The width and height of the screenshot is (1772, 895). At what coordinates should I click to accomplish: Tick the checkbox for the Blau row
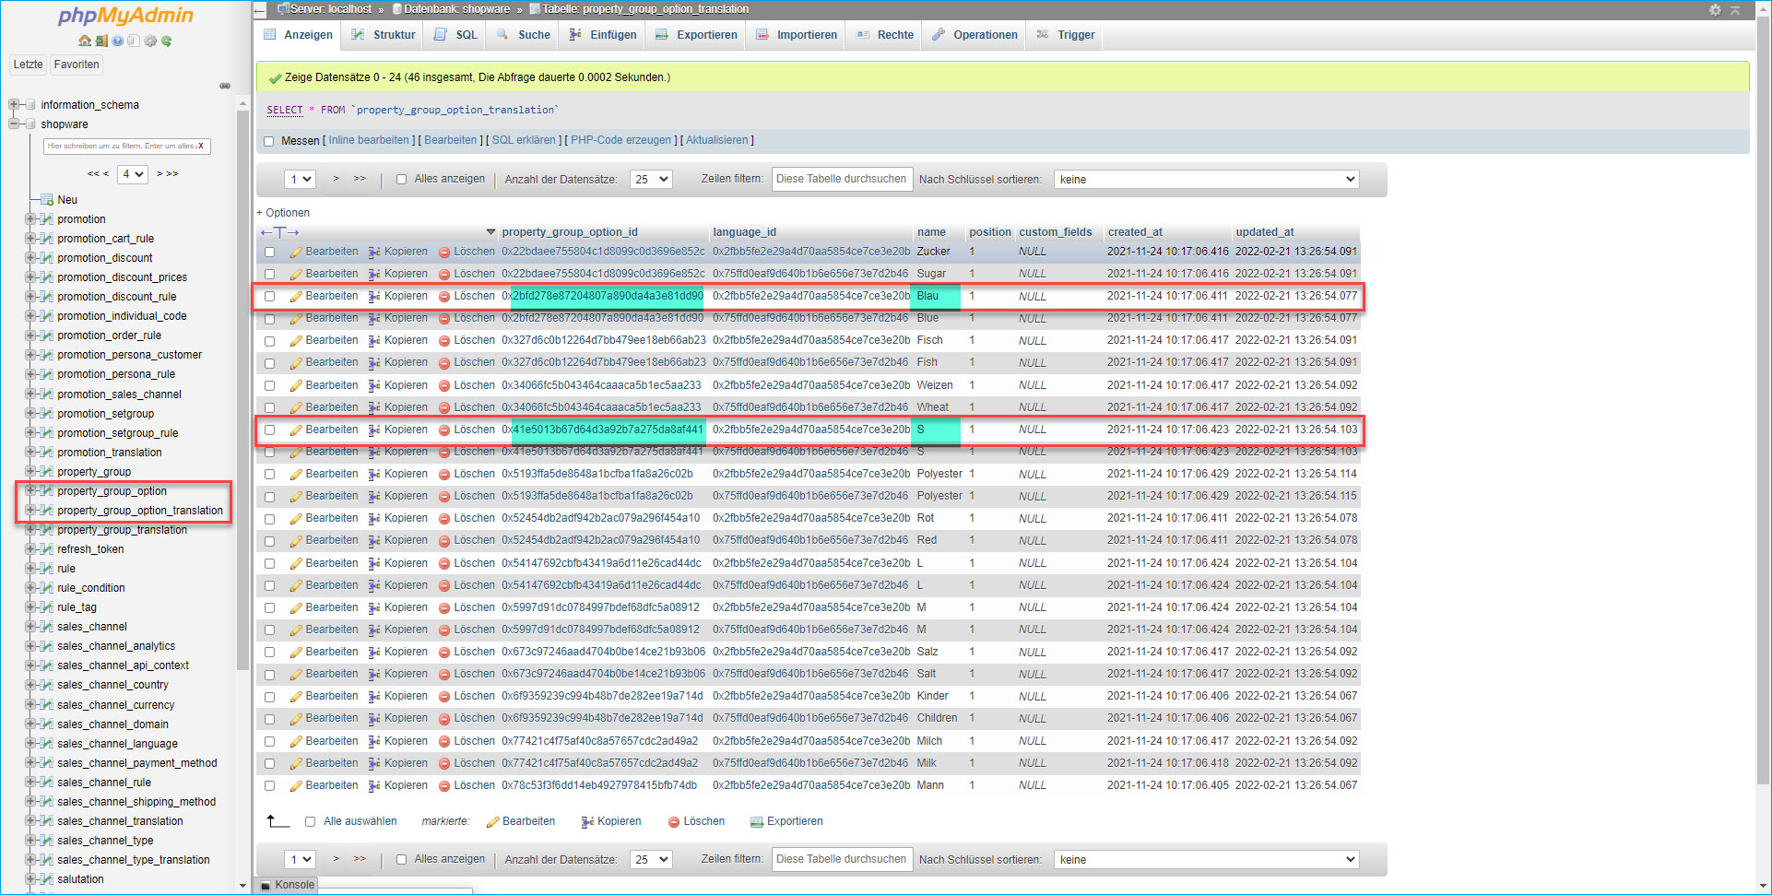tap(269, 297)
